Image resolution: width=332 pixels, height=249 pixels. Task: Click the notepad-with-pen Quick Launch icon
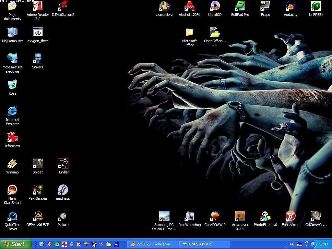pyautogui.click(x=79, y=244)
